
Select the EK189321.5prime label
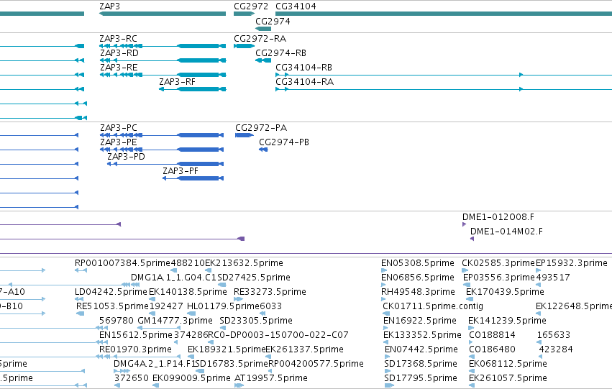[227, 349]
